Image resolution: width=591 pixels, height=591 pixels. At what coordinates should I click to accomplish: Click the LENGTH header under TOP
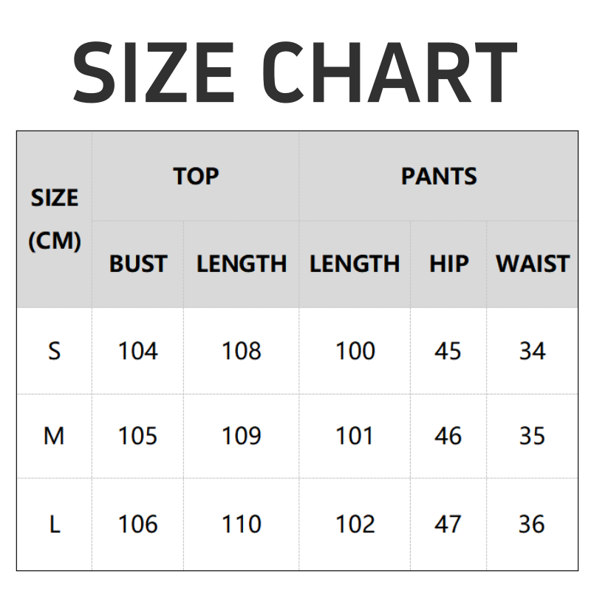tap(242, 264)
